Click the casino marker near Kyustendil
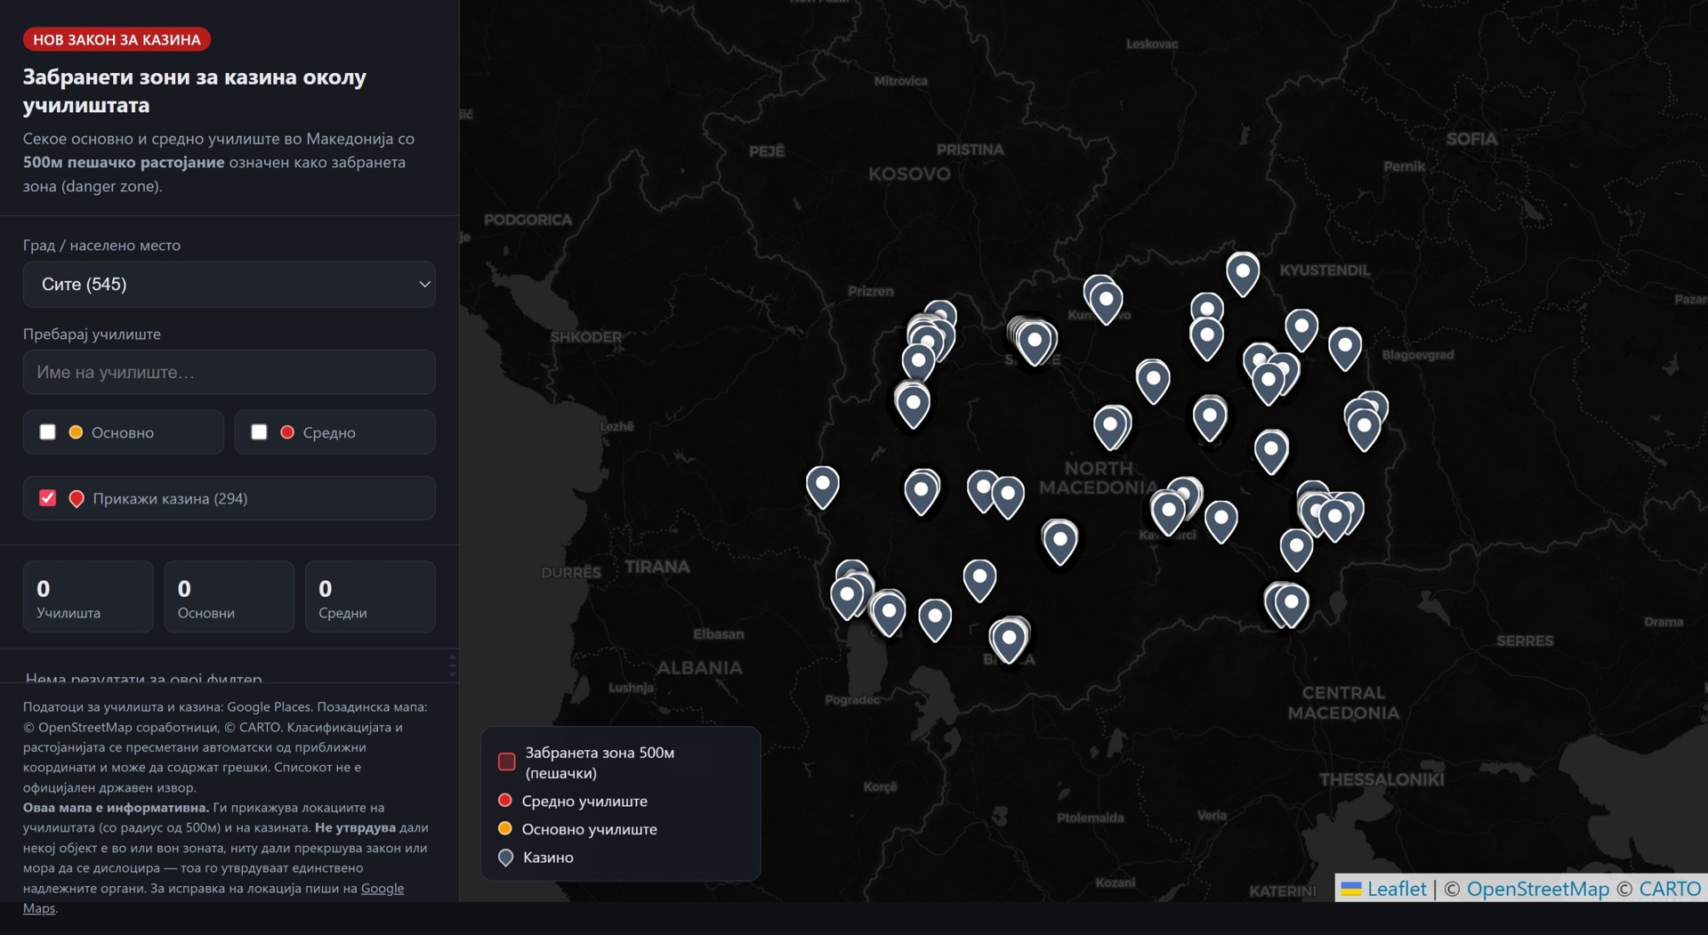1708x935 pixels. (1243, 274)
